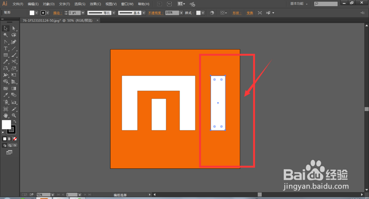The height and width of the screenshot is (199, 369).
Task: Select the Zoom tool
Action: tap(14, 116)
